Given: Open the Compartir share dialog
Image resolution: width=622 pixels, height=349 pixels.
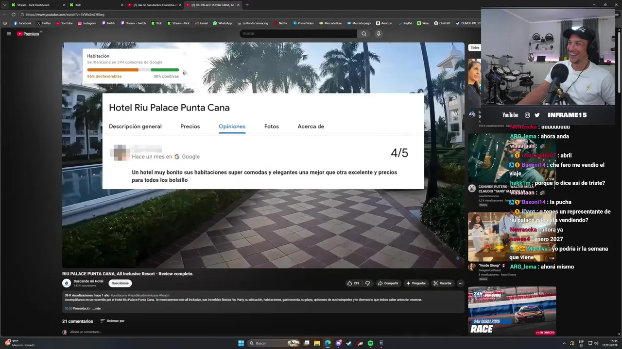Looking at the screenshot, I should pyautogui.click(x=388, y=283).
